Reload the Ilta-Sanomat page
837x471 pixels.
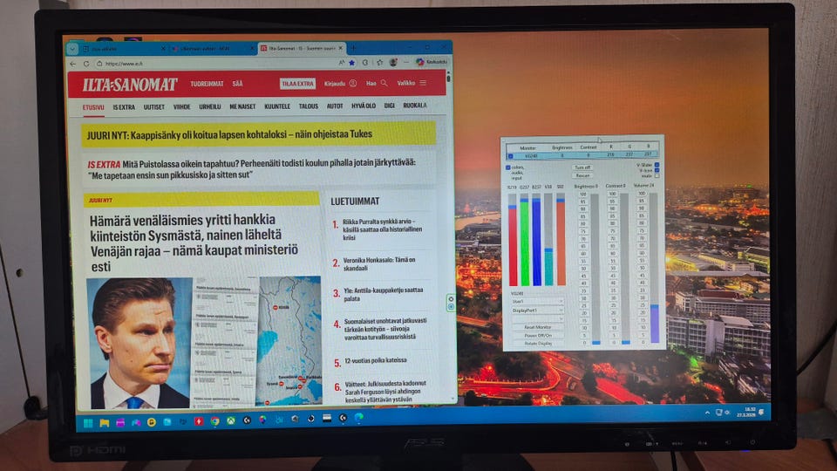(x=86, y=64)
